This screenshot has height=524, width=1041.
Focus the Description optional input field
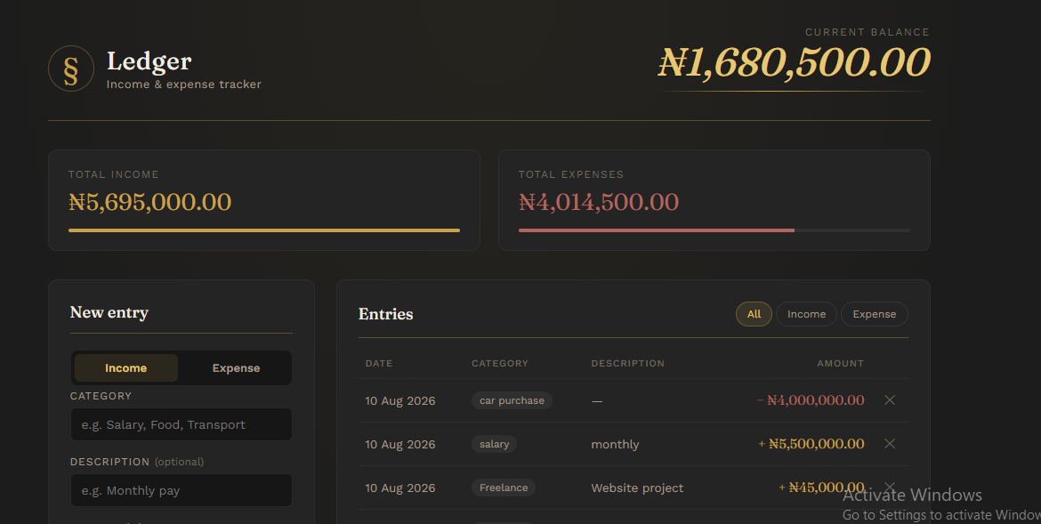(182, 491)
